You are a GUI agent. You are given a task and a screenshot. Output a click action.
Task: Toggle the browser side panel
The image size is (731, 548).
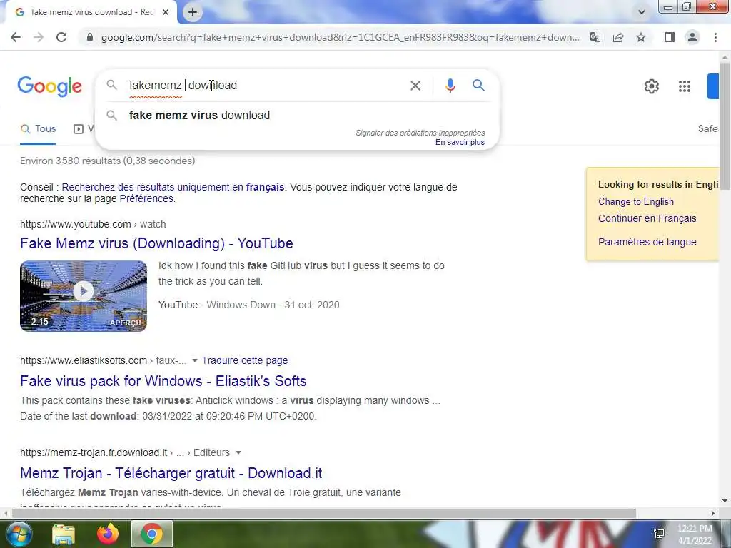670,37
